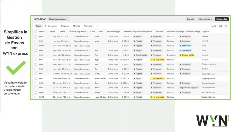Click the 18 nov preparation date
236x132 pixels.
97,74
